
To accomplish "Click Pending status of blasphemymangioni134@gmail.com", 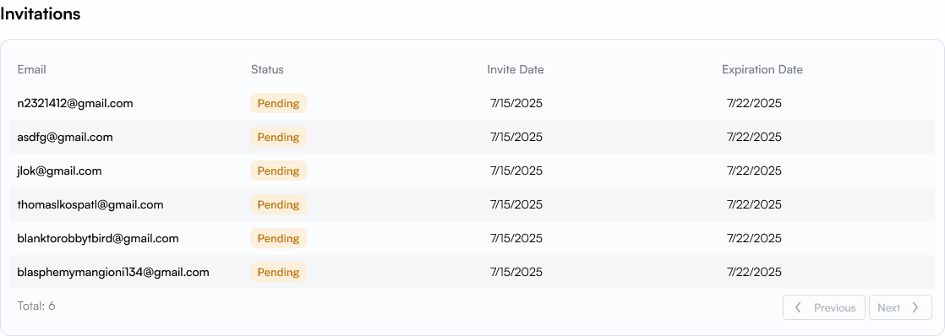I will point(278,272).
